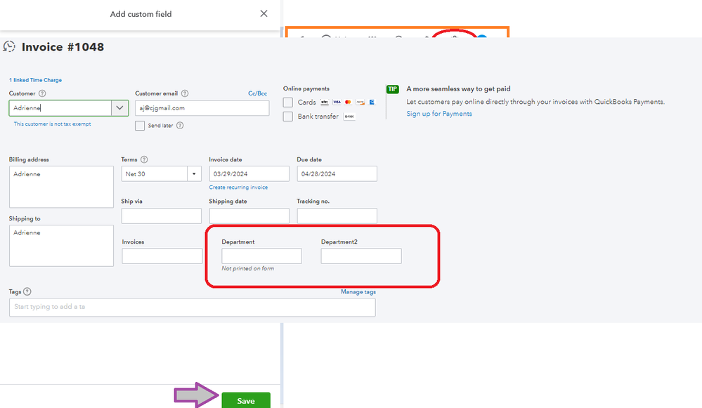Screen dimensions: 702x408
Task: Click the bank icon beside Bank transfer
Action: (349, 117)
